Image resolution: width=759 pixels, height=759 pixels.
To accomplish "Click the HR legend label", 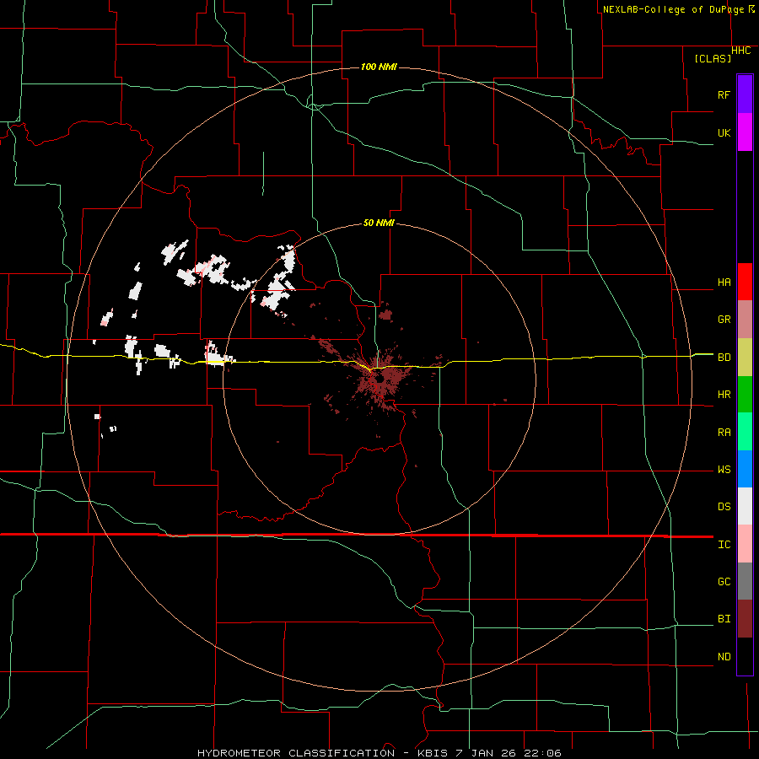I will (724, 395).
